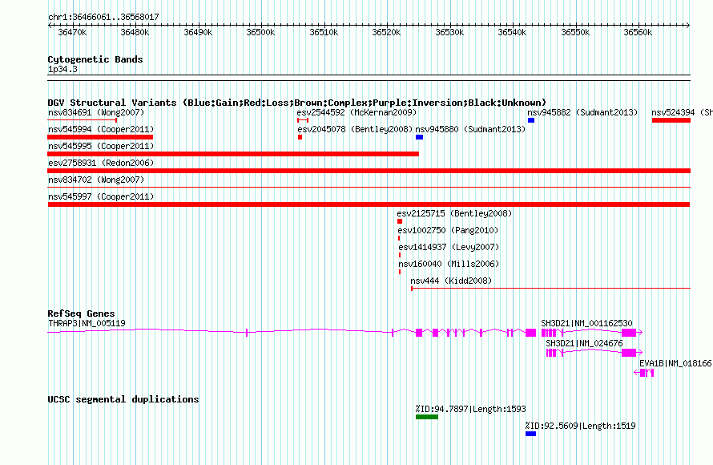Select nsv545997 (Cooper2011) variant label

tap(101, 196)
